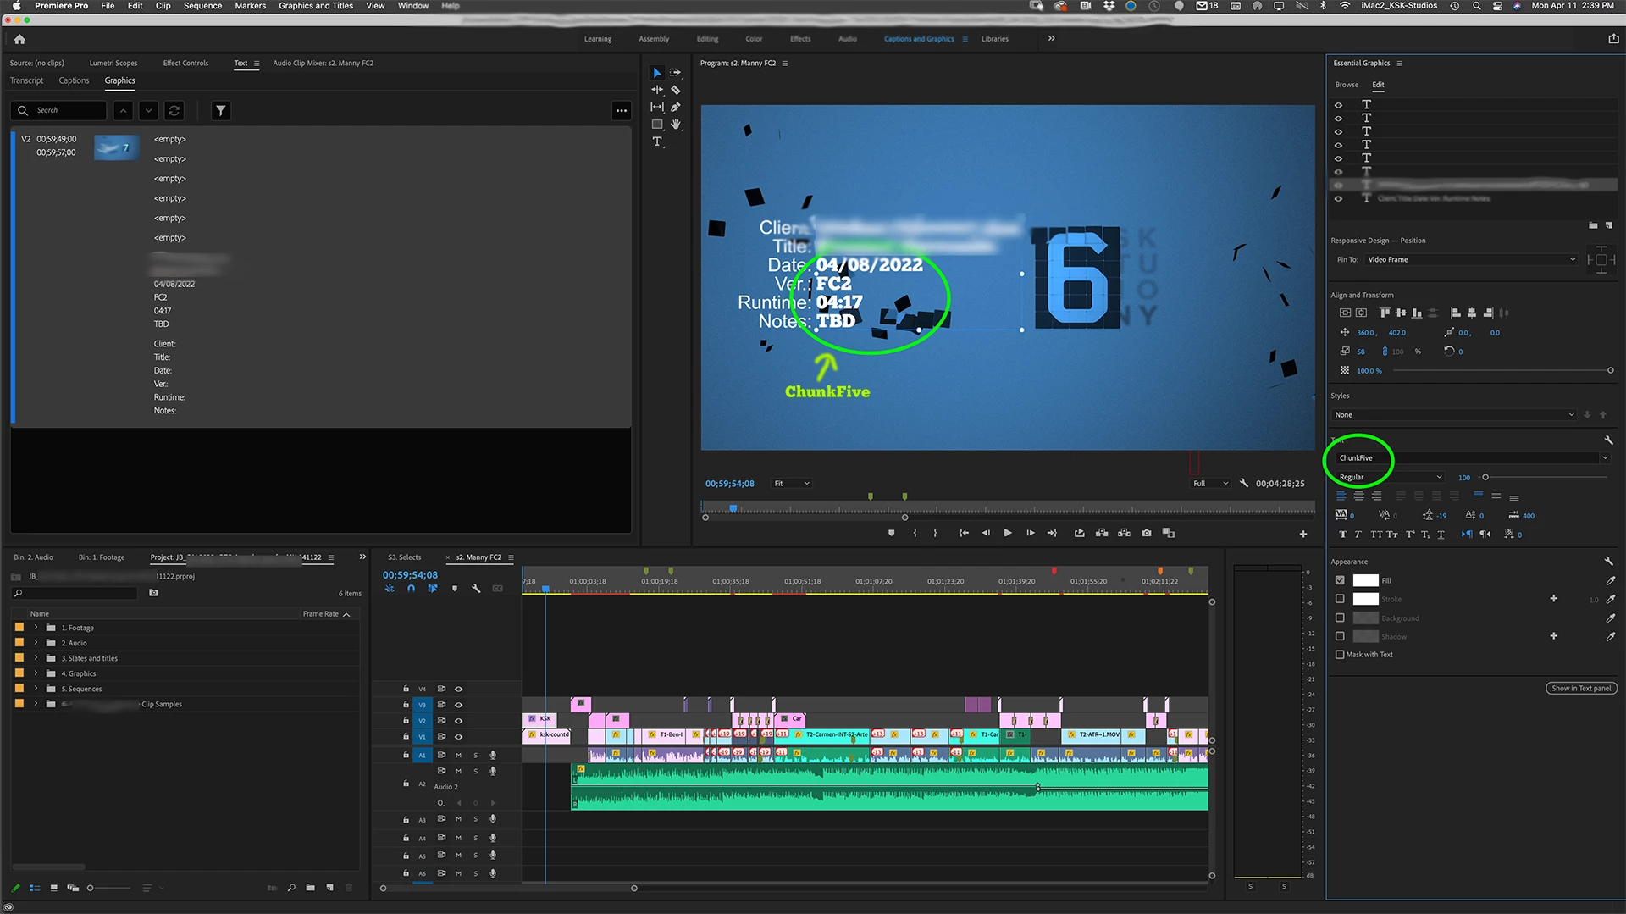Adjust the opacity slider handle
Viewport: 1626px width, 914px height.
click(x=1610, y=371)
